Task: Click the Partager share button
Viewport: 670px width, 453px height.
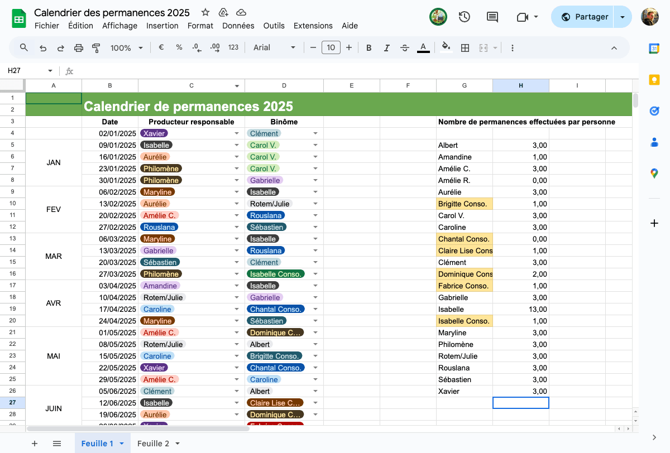Action: [582, 17]
